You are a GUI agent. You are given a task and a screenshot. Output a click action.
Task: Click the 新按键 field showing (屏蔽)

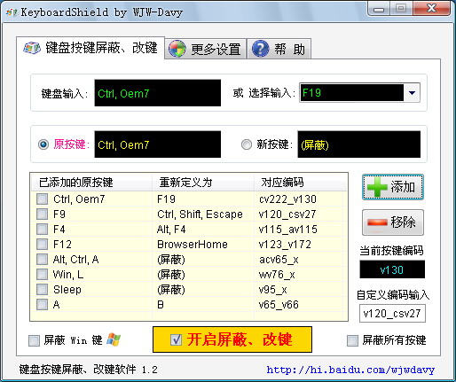359,144
